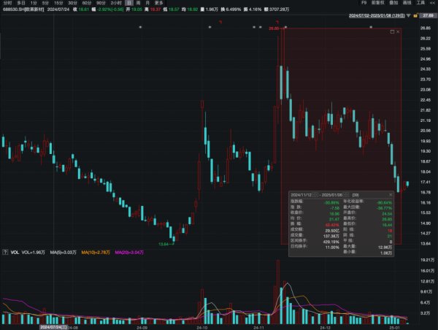Open the 画线 drawing tools
This screenshot has width=438, height=330.
(x=407, y=3)
